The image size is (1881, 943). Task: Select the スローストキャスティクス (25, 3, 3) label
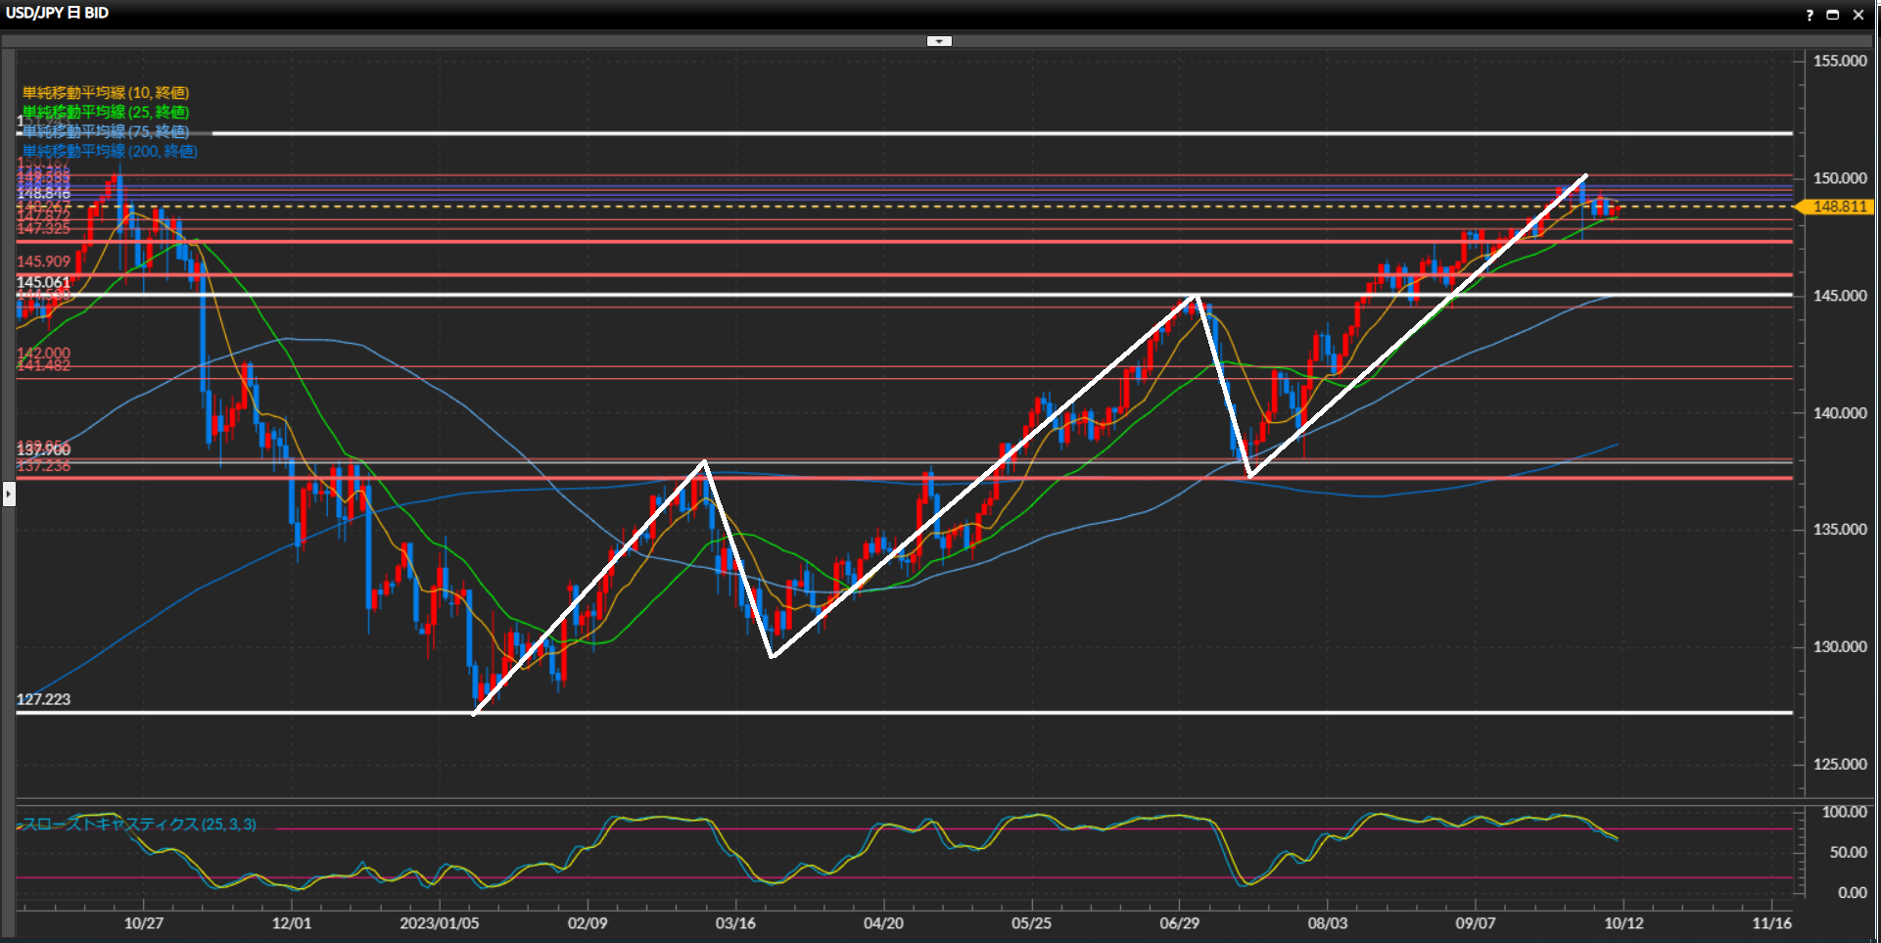coord(139,825)
